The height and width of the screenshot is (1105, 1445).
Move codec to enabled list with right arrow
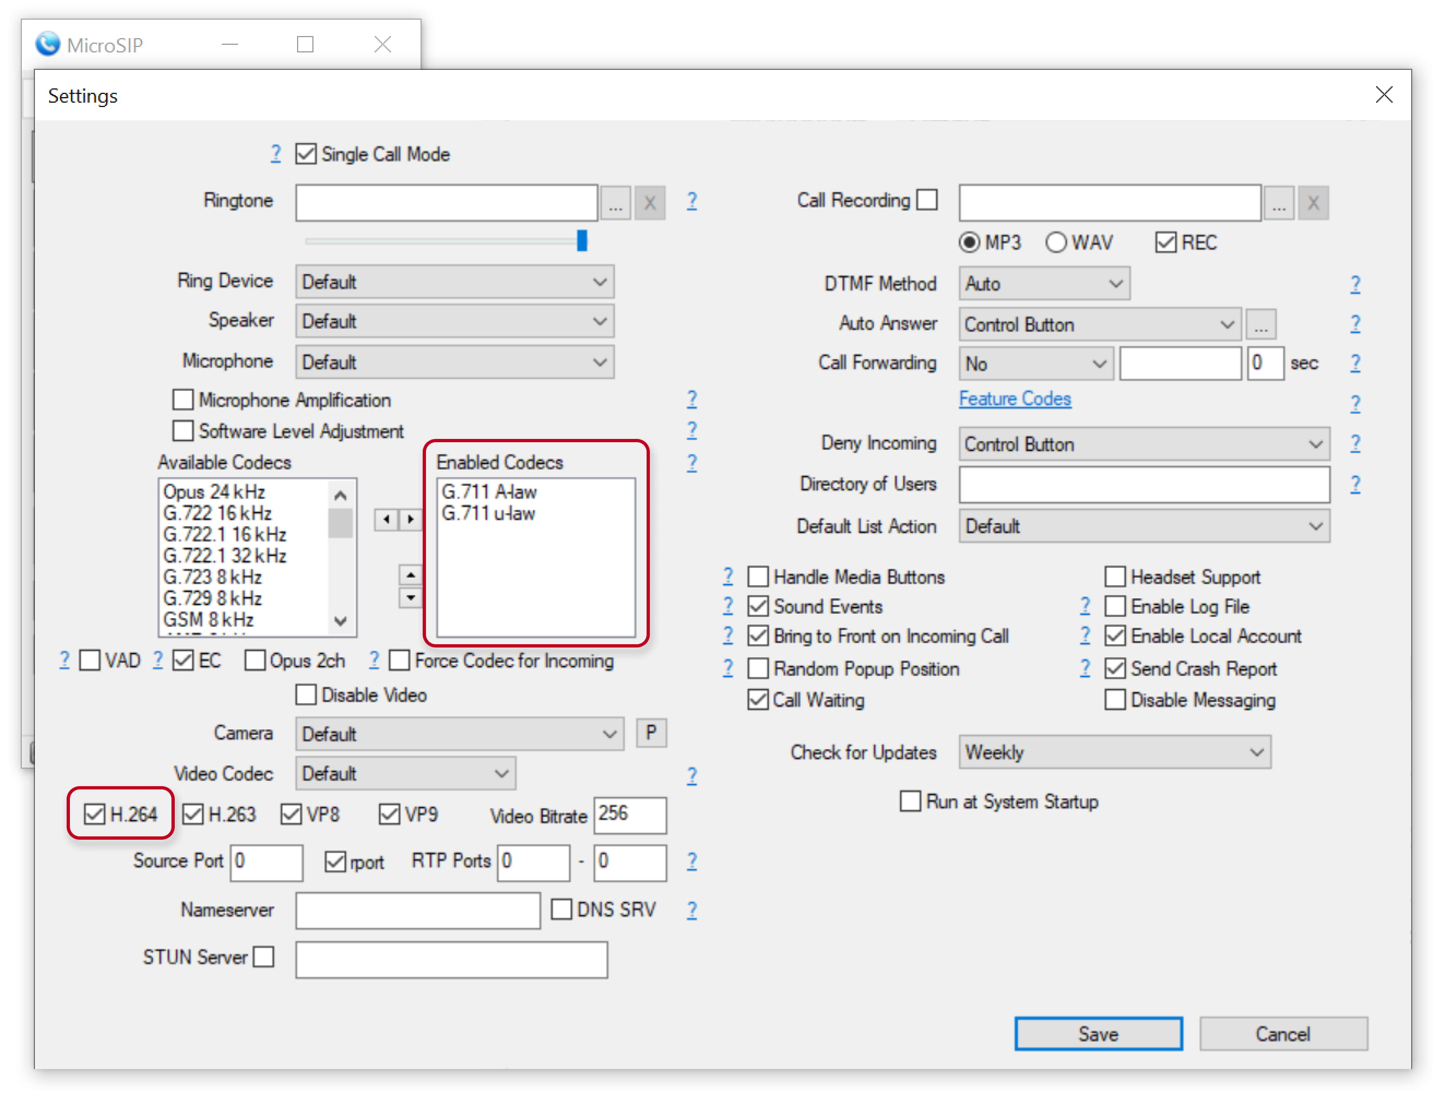410,520
